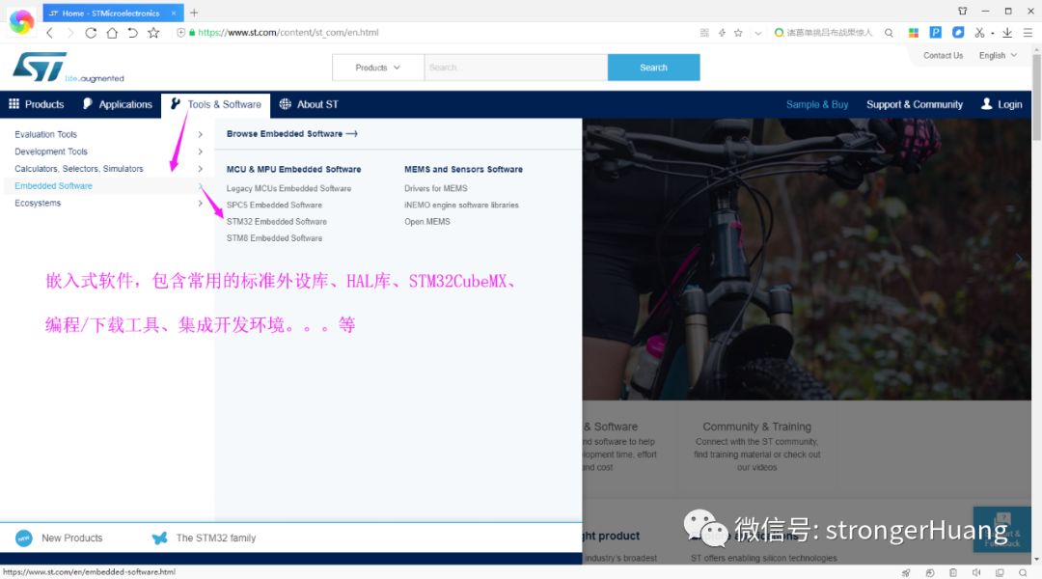
Task: Open the Contact Us link
Action: click(x=943, y=56)
